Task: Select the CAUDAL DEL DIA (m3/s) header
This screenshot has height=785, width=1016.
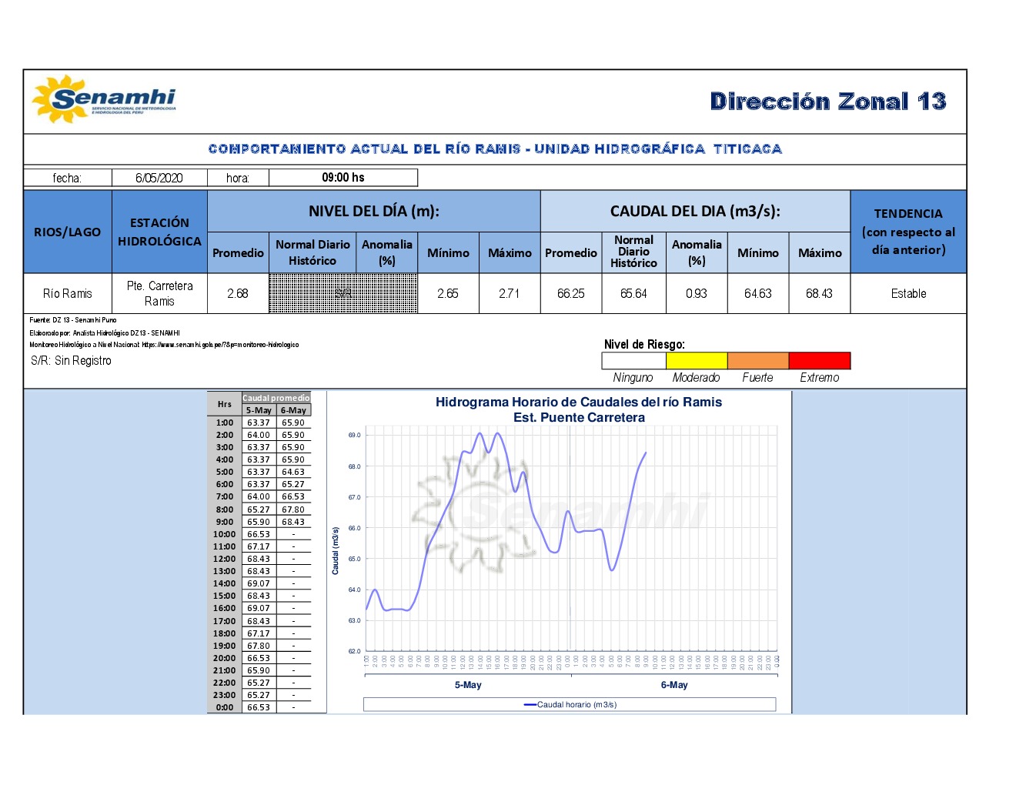Action: (x=695, y=212)
